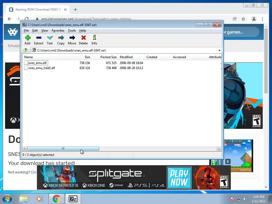272x204 pixels.
Task: Click the snes_emu.elf file icon
Action: [26, 63]
